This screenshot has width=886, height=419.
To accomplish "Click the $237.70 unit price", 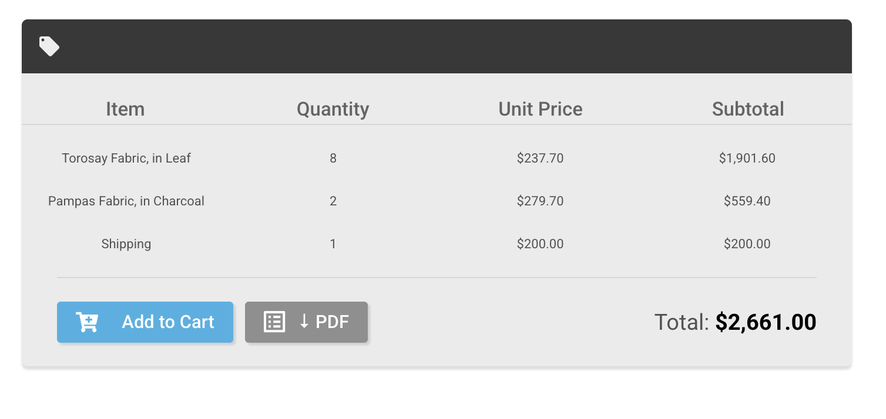I will tap(541, 158).
